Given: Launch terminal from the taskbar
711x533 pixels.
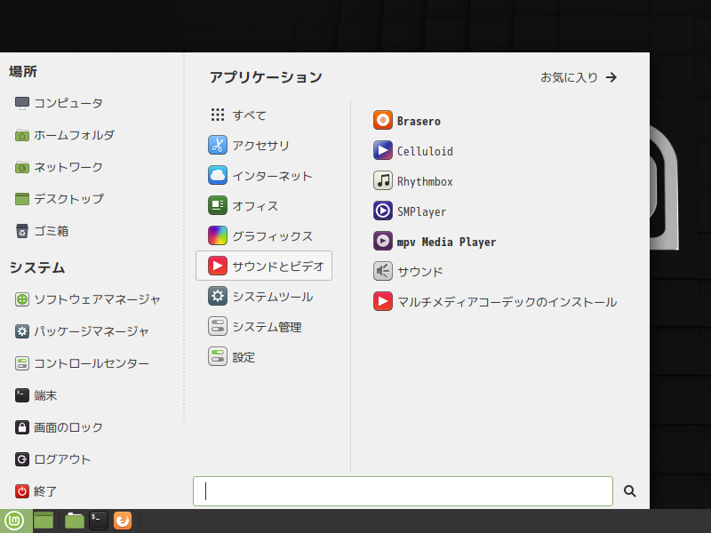Looking at the screenshot, I should pos(99,521).
